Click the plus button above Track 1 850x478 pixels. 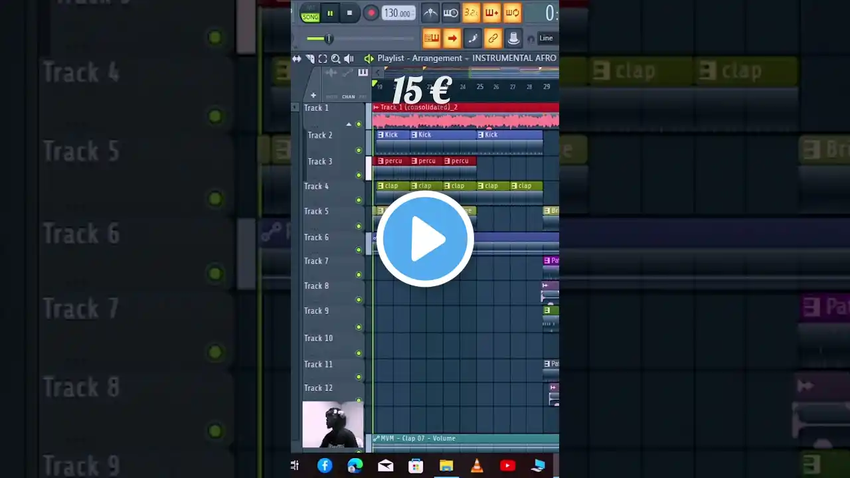(x=313, y=96)
